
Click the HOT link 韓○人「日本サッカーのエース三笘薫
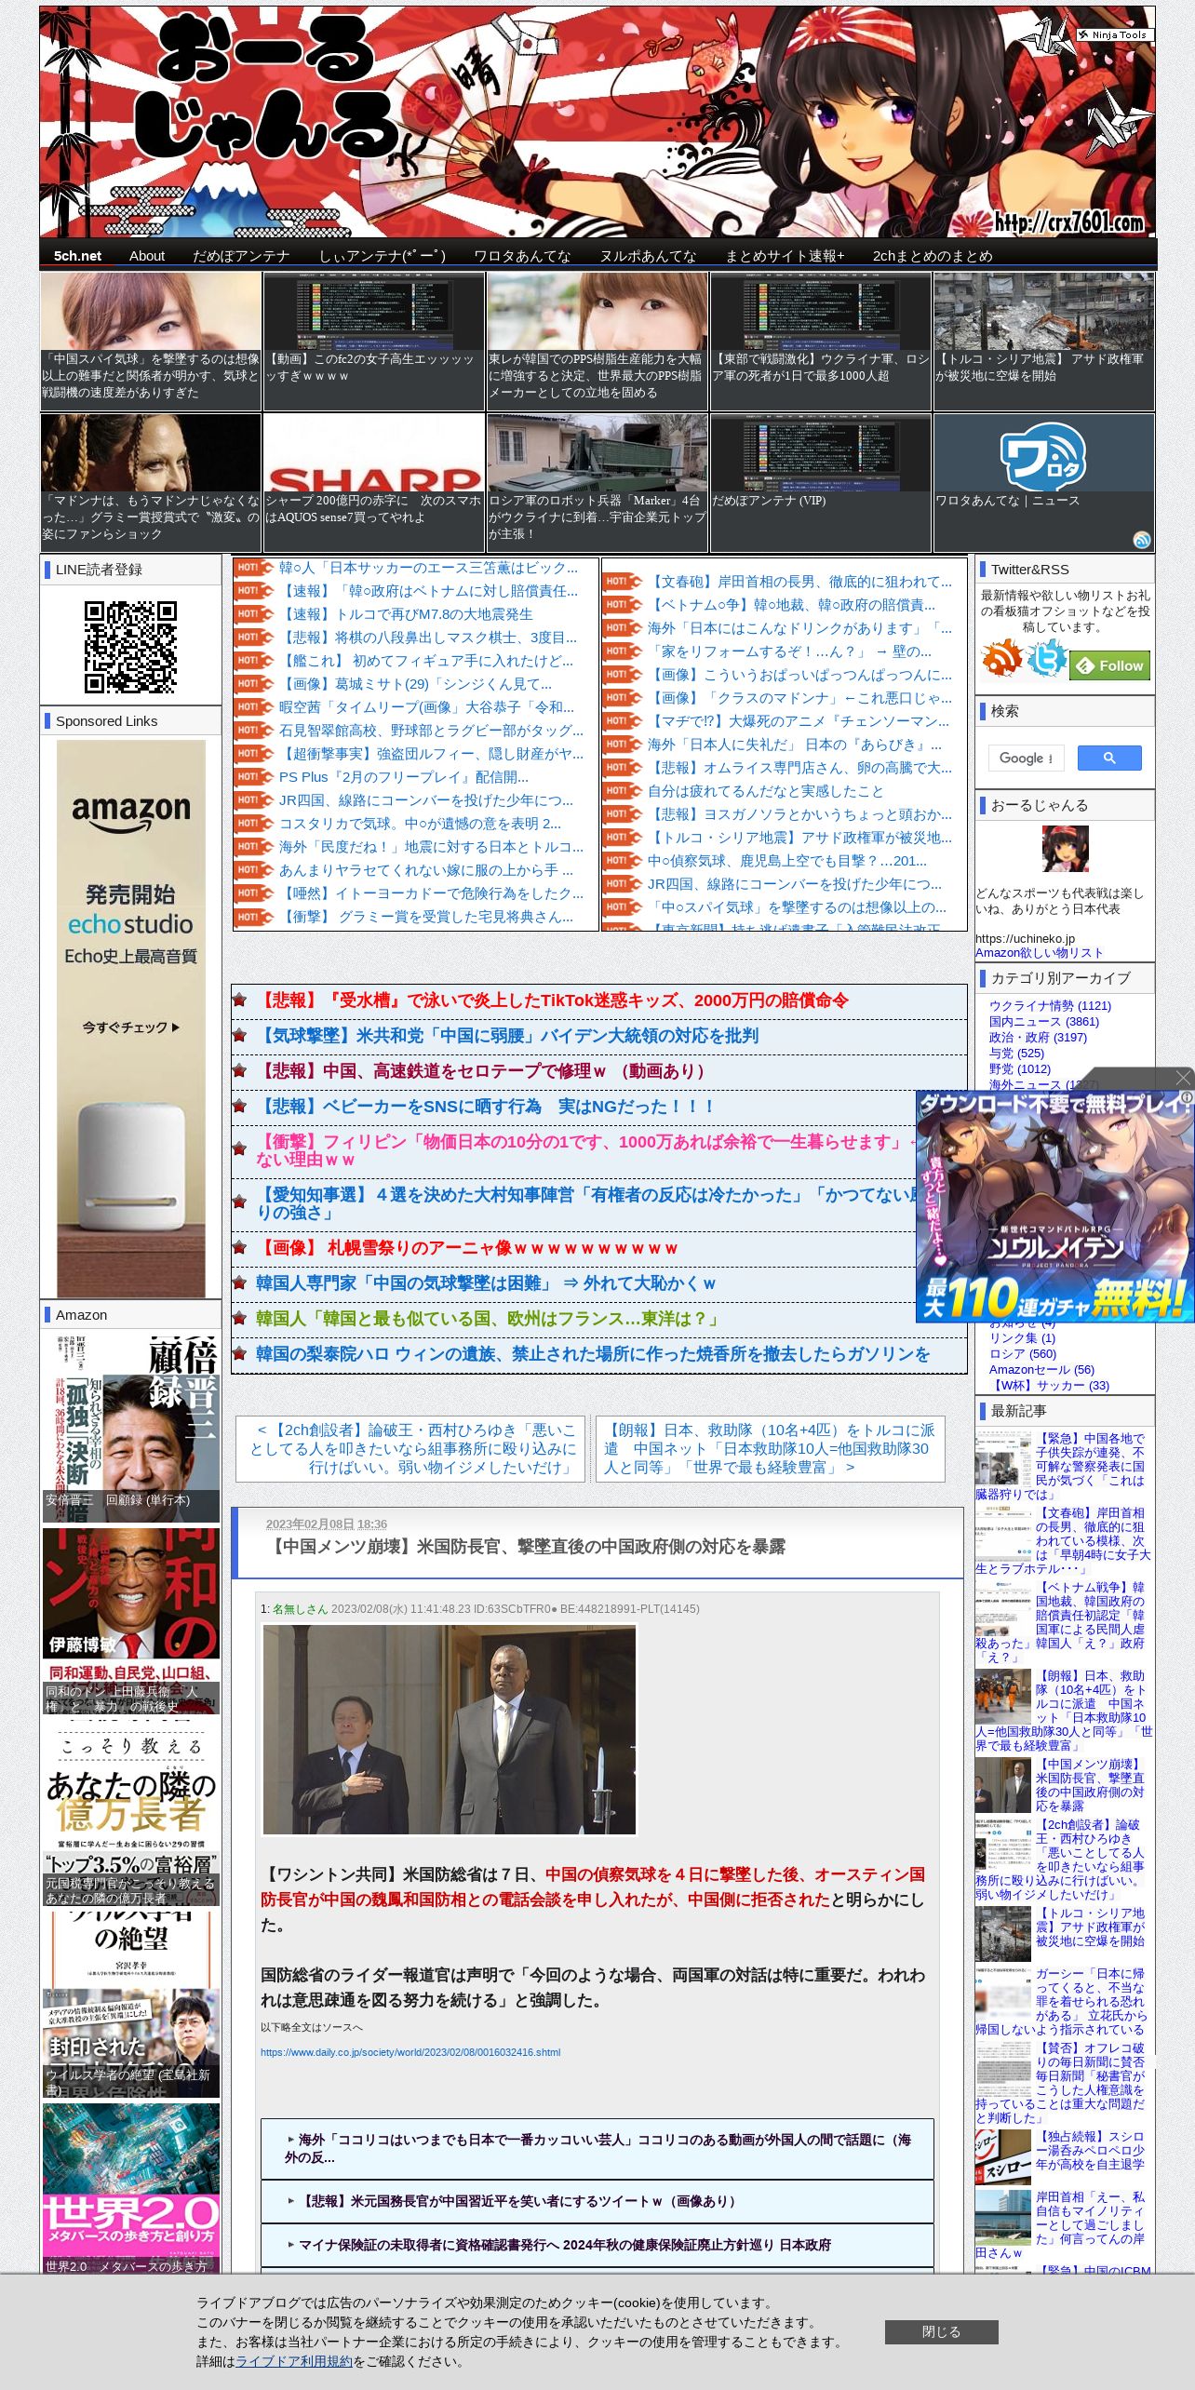tap(428, 568)
